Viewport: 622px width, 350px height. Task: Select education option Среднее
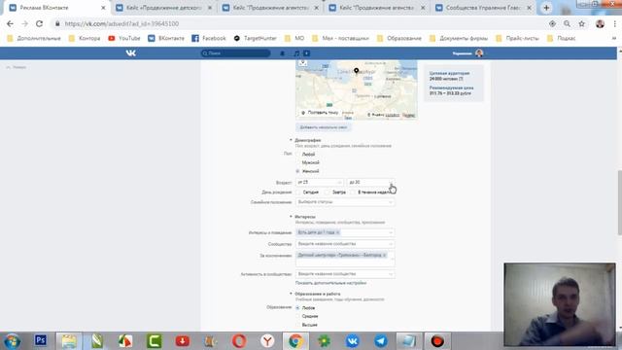point(298,316)
